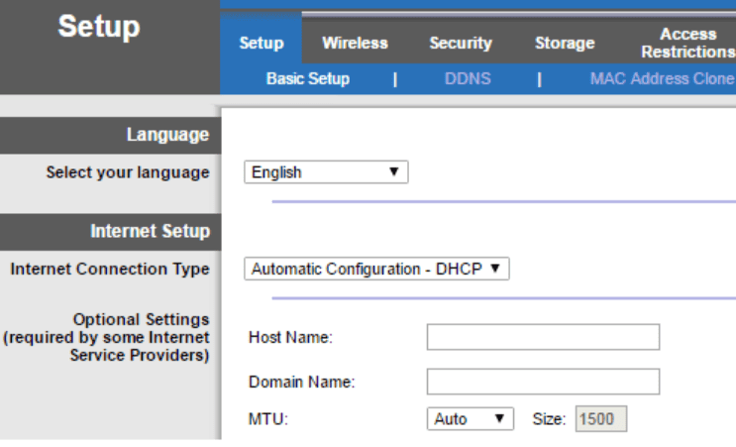736x447 pixels.
Task: Click the Domain Name label
Action: point(301,382)
